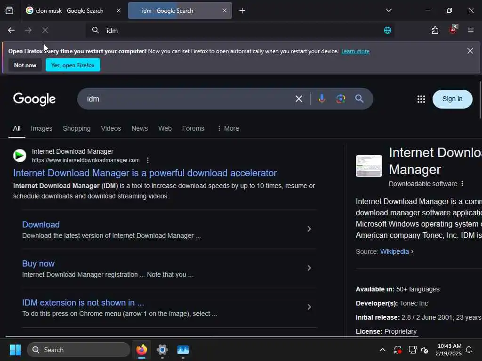Click the muted volume tray icon
The height and width of the screenshot is (361, 482).
coord(425,350)
